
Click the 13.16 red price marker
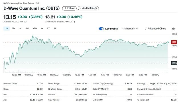click(x=174, y=42)
